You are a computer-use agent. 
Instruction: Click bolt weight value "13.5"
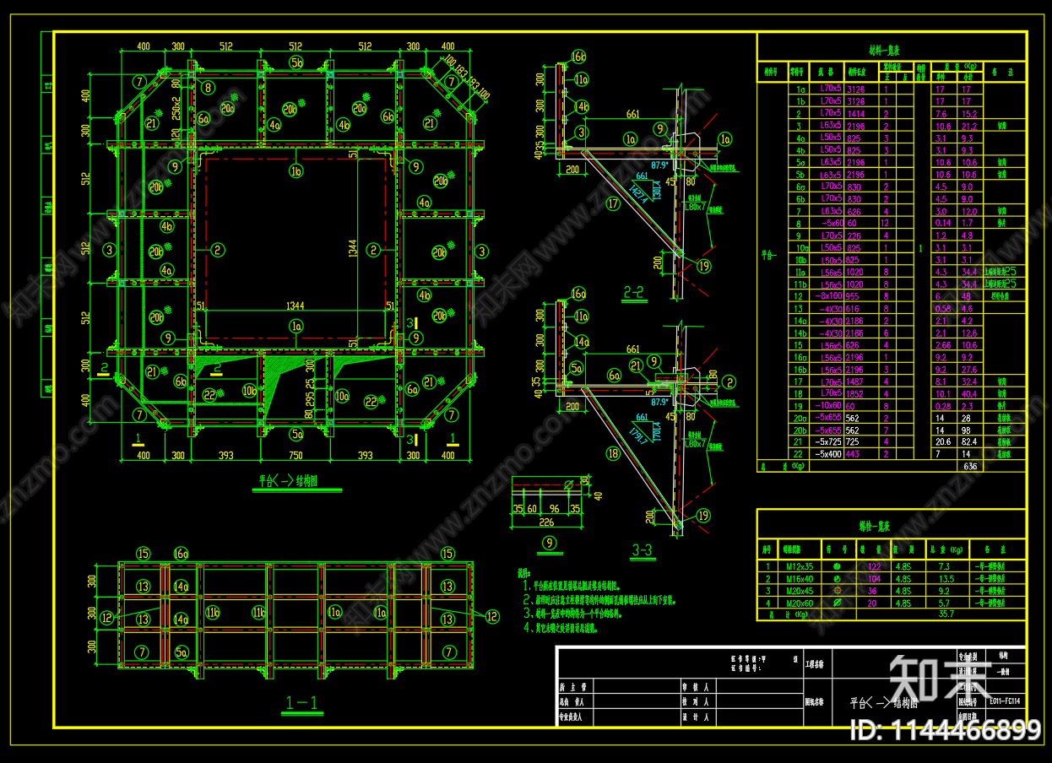946,579
